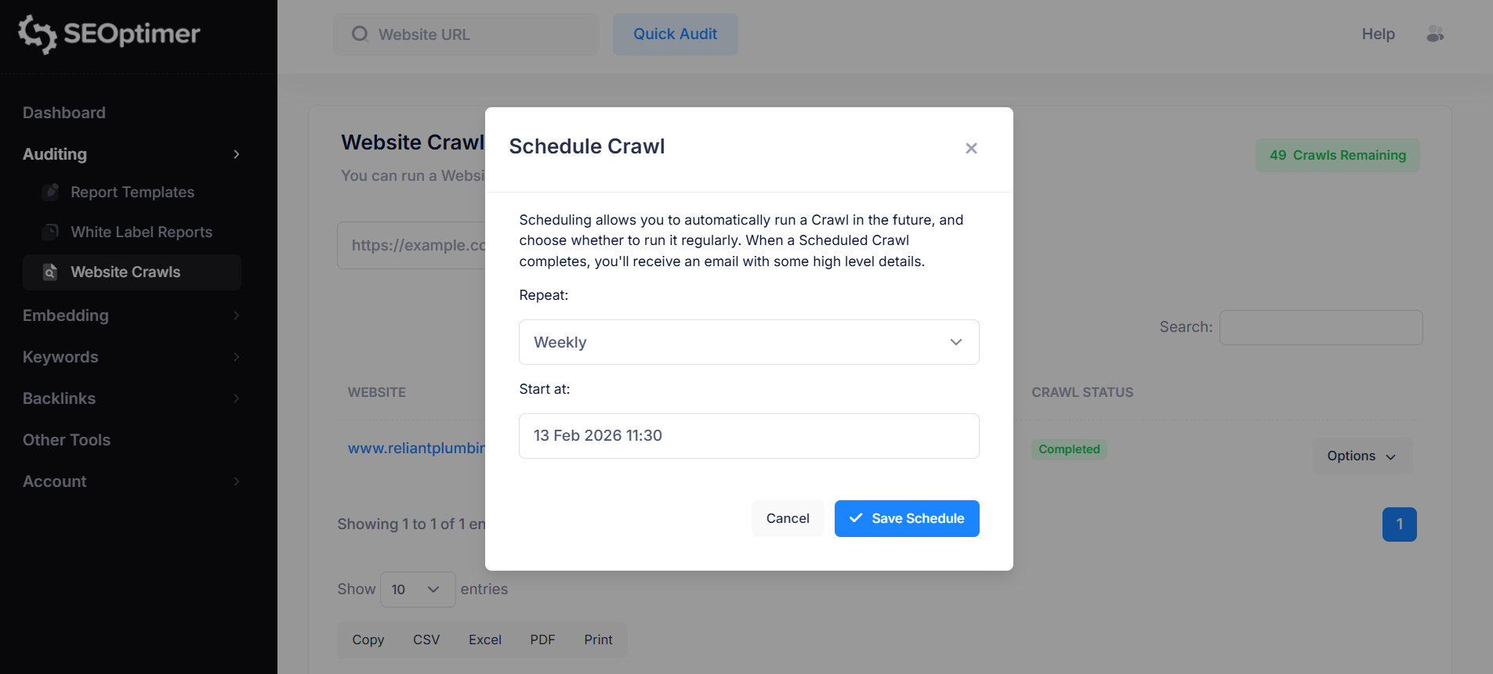The image size is (1493, 674).
Task: Dismiss the Schedule Crawl dialog via the X
Action: pos(970,148)
